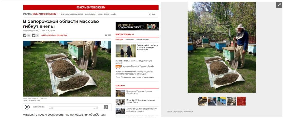This screenshot has width=283, height=118.
Task: Select the red last gallery thumbnail
Action: pyautogui.click(x=241, y=101)
